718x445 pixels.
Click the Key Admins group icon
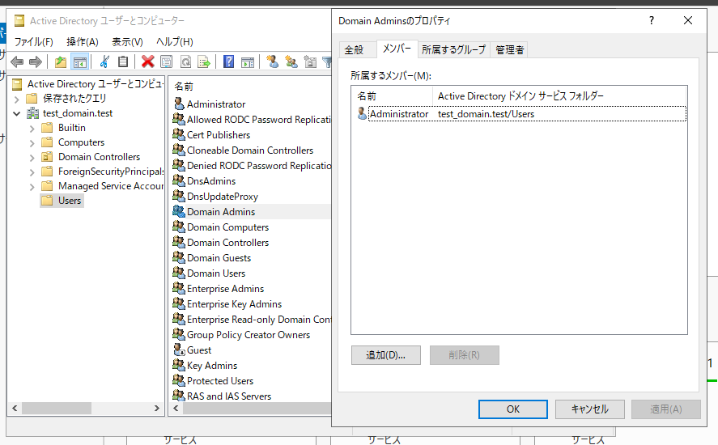click(x=179, y=366)
